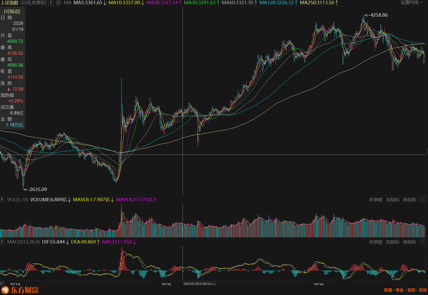
Task: Close the VOL indicator panel
Action: click(x=422, y=200)
